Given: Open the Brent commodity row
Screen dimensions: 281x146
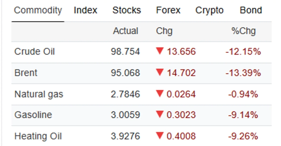Looking at the screenshot, I should click(26, 73).
